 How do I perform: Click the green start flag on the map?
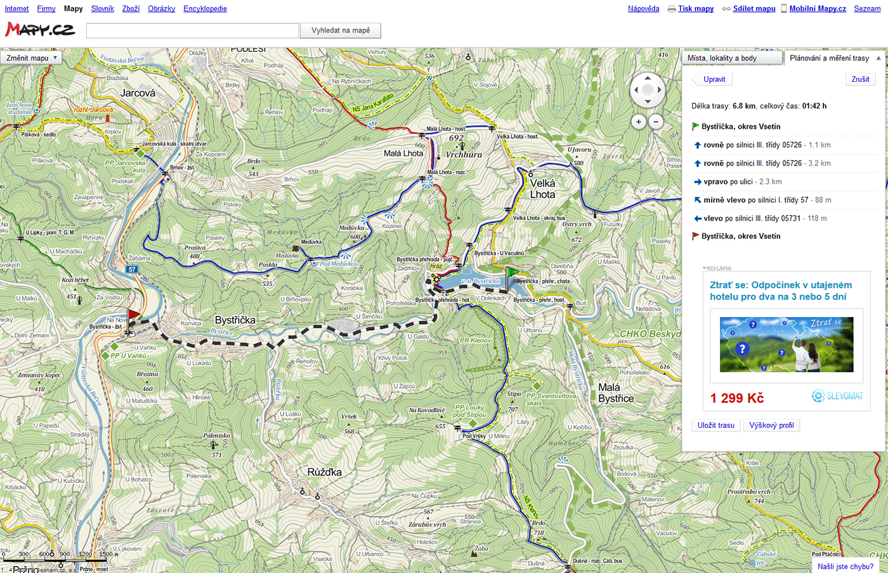[x=511, y=274]
